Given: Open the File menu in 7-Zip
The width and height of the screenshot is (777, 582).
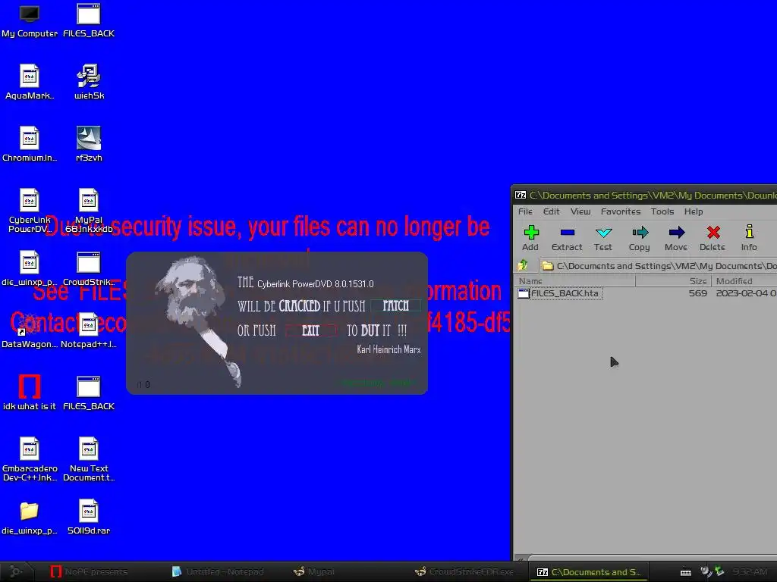Looking at the screenshot, I should click(525, 211).
